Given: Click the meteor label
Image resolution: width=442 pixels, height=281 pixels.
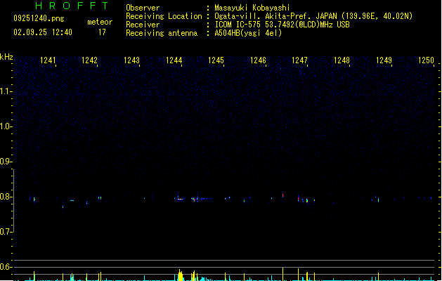Looking at the screenshot, I should 100,22.
